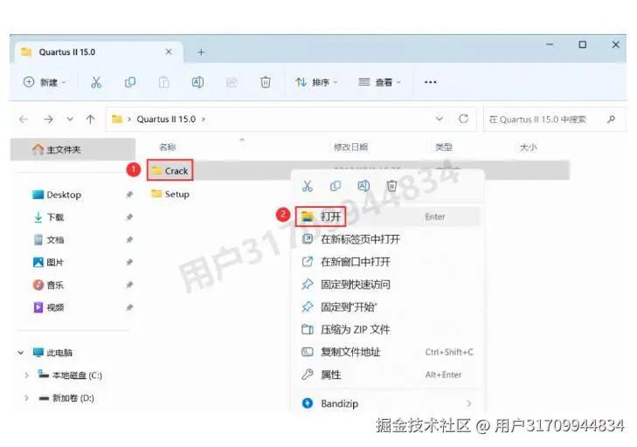The width and height of the screenshot is (637, 447).
Task: Open the View (查看) dropdown
Action: [380, 82]
